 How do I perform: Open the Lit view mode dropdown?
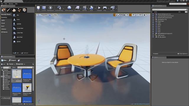[51, 15]
